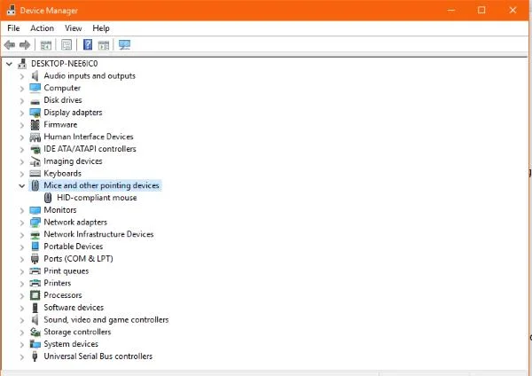Select Mice and other pointing devices label
The height and width of the screenshot is (376, 532).
pos(101,185)
